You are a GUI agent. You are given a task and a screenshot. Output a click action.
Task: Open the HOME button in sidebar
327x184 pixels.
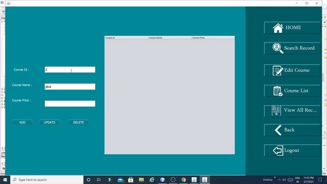(292, 28)
